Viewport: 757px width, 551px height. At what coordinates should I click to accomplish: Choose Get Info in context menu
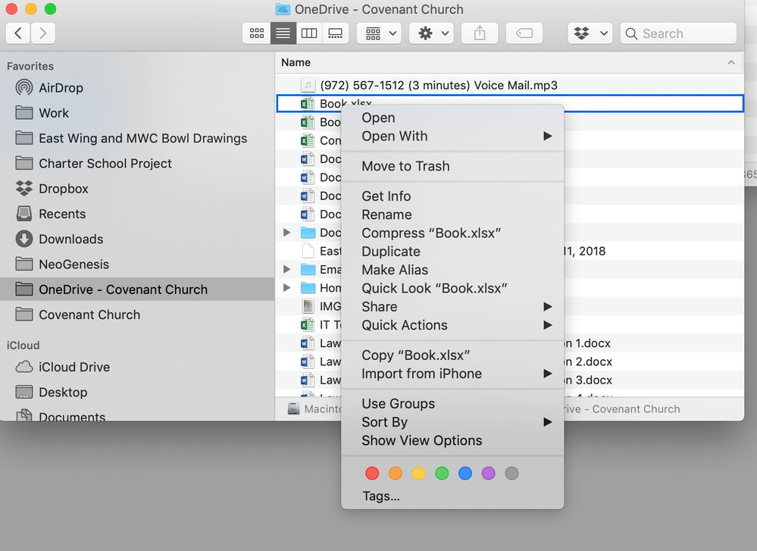pos(452,196)
